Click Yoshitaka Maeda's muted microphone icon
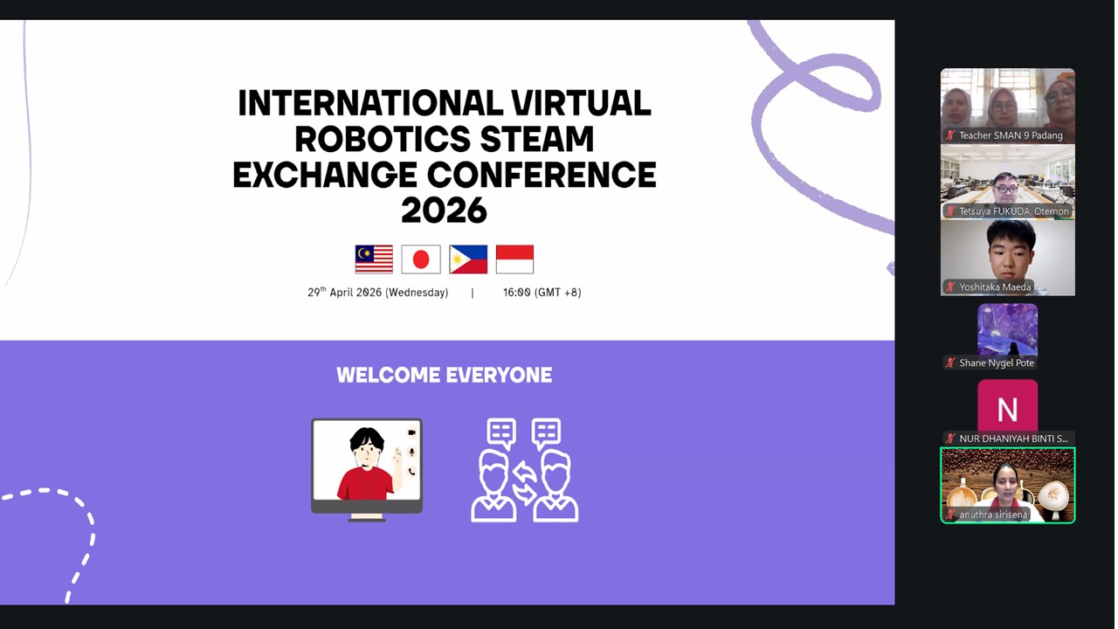 (950, 287)
